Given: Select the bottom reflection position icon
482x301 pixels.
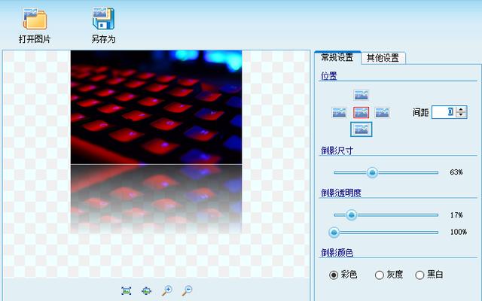Looking at the screenshot, I should click(361, 129).
